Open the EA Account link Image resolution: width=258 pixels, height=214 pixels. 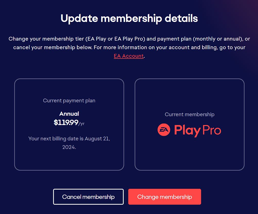[128, 56]
